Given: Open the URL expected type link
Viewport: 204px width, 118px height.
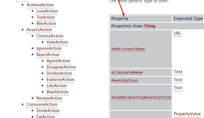Looking at the screenshot, I should 177,33.
